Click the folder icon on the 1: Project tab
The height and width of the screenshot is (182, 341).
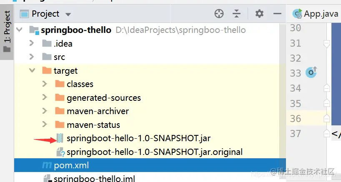click(7, 49)
